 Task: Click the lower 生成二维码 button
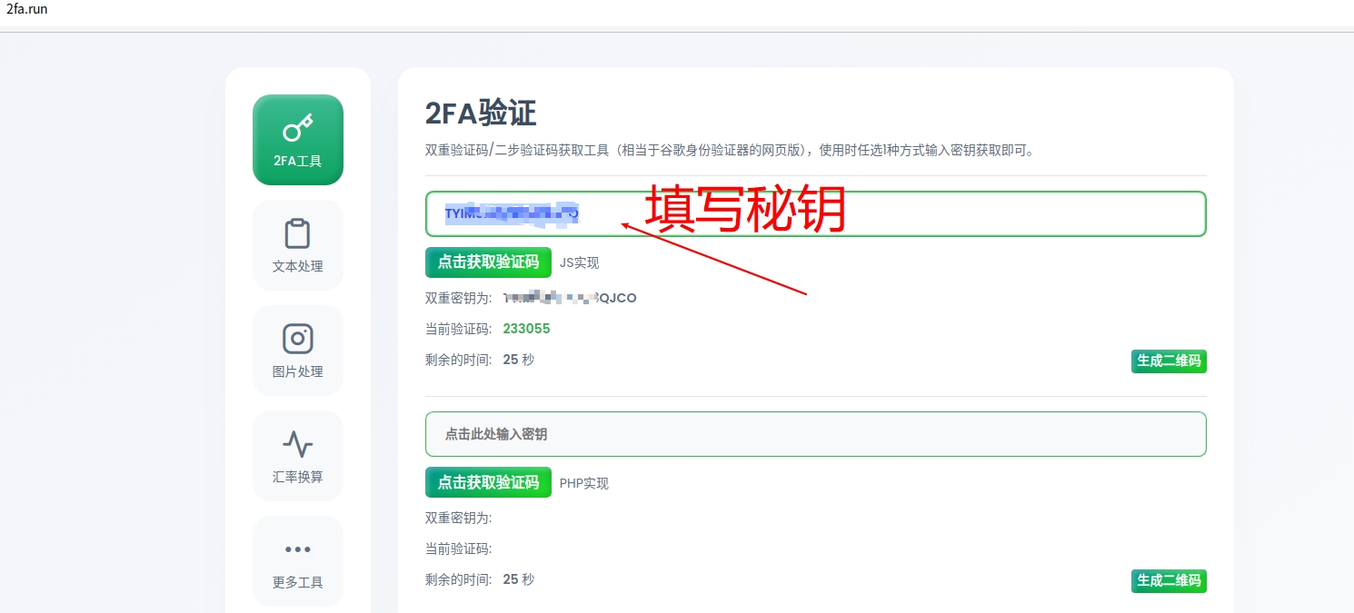tap(1169, 580)
